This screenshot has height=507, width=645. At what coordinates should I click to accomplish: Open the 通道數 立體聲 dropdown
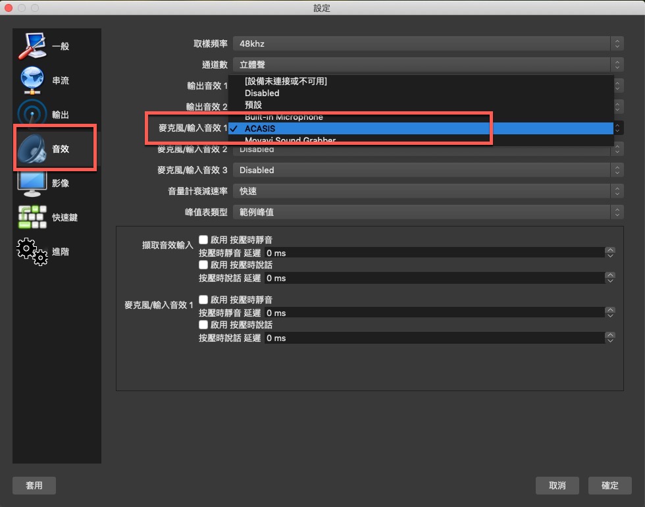[x=428, y=65]
